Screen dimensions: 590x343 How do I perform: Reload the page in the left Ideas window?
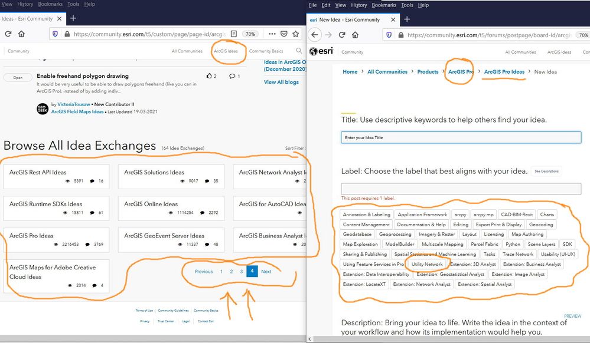[x=8, y=34]
